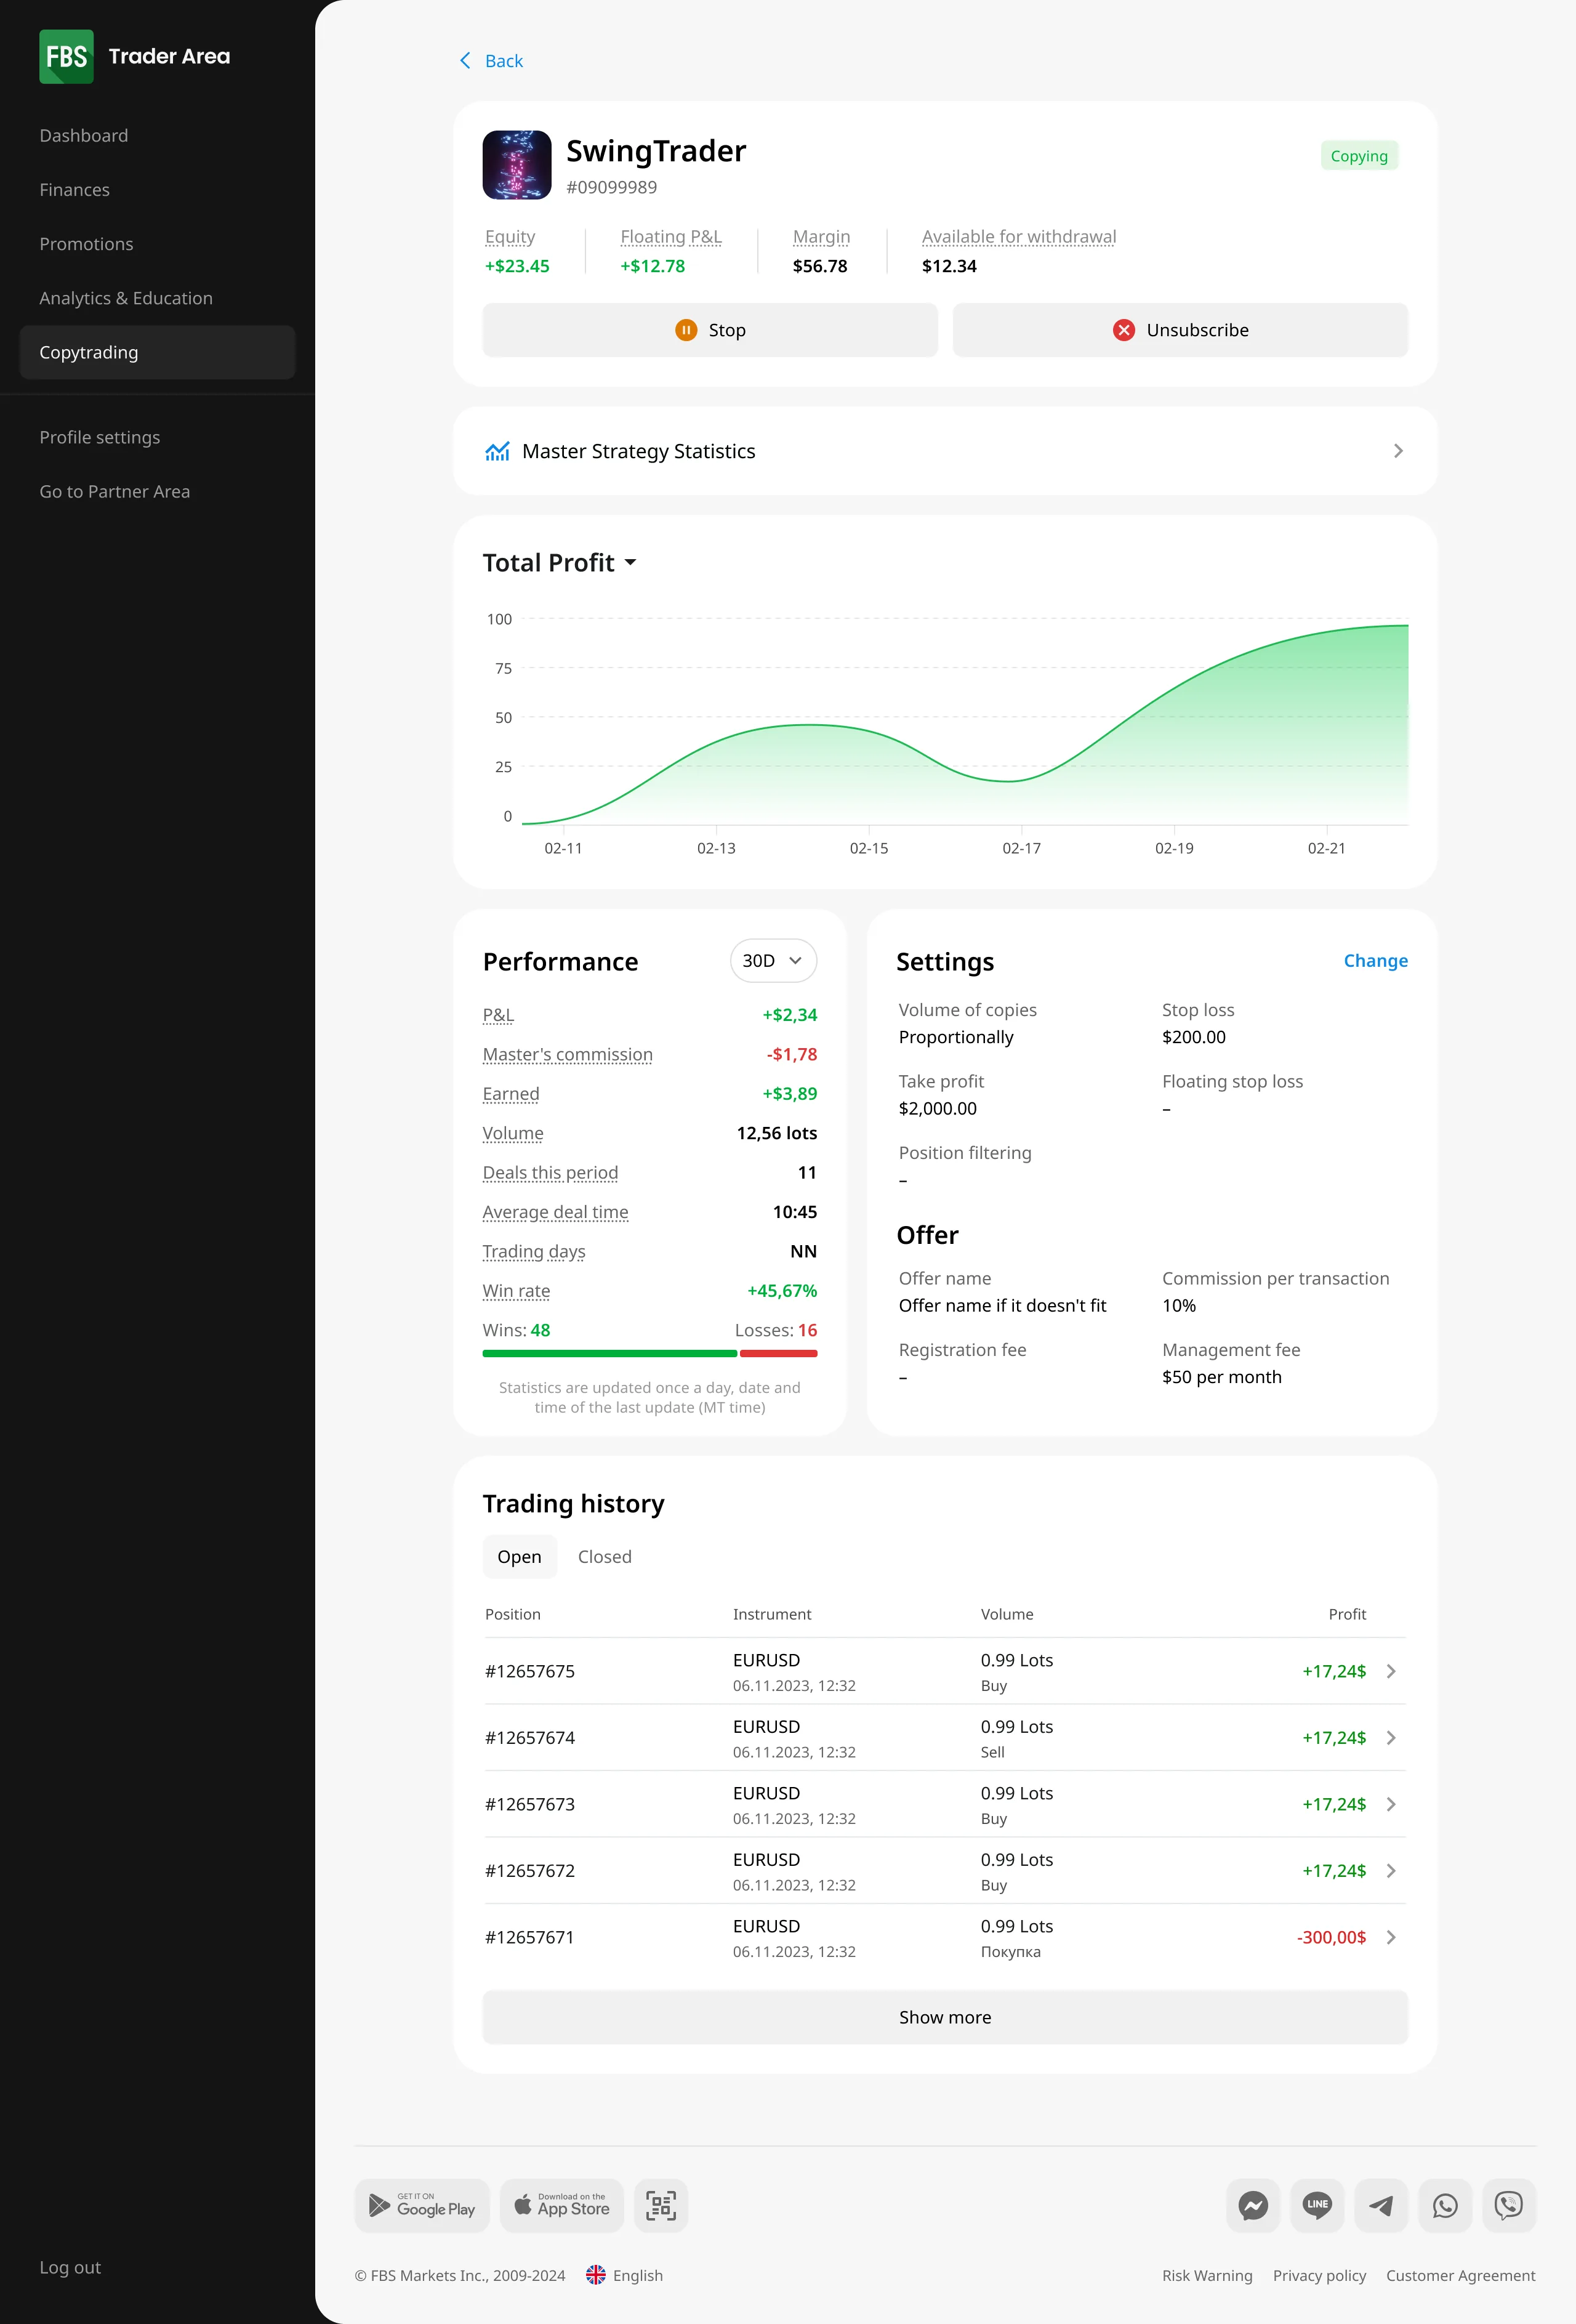Open Profile settings

coord(100,437)
